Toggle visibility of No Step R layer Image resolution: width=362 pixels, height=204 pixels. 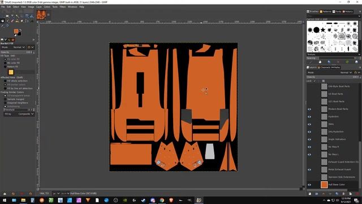(309, 147)
